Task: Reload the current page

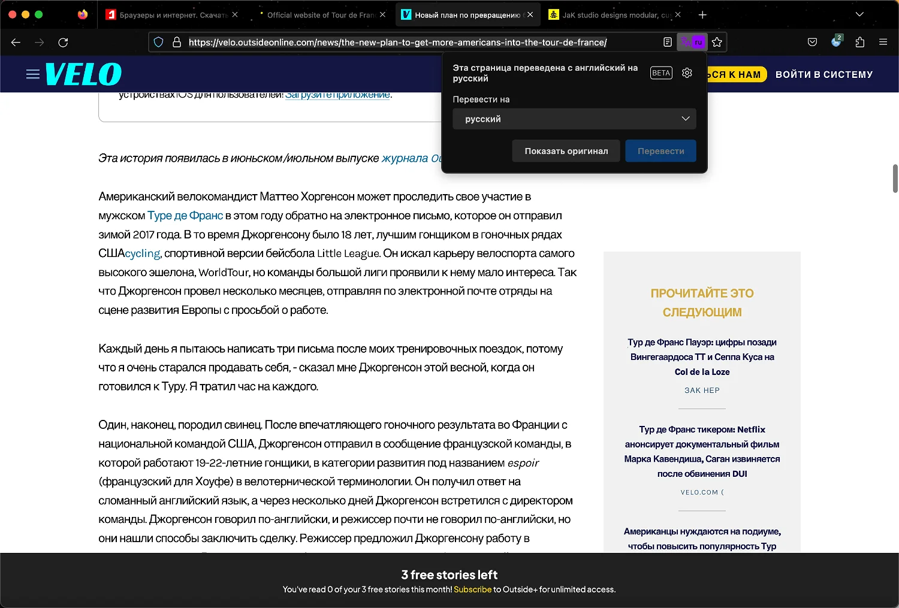Action: point(63,42)
